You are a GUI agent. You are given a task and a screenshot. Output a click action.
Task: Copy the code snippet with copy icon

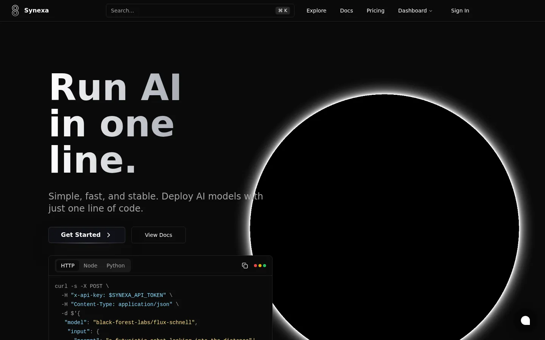[245, 266]
